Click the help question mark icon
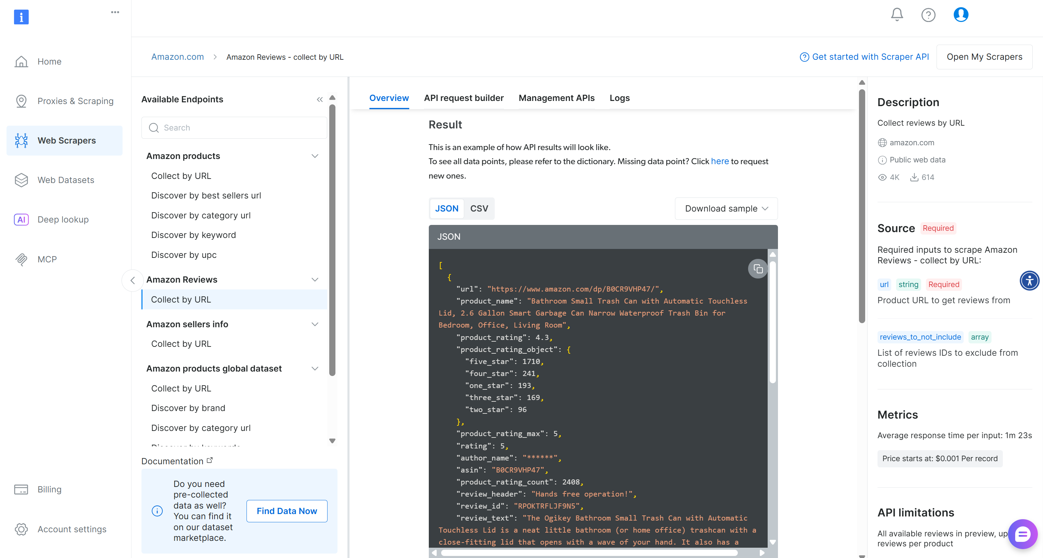This screenshot has height=558, width=1043. click(928, 15)
